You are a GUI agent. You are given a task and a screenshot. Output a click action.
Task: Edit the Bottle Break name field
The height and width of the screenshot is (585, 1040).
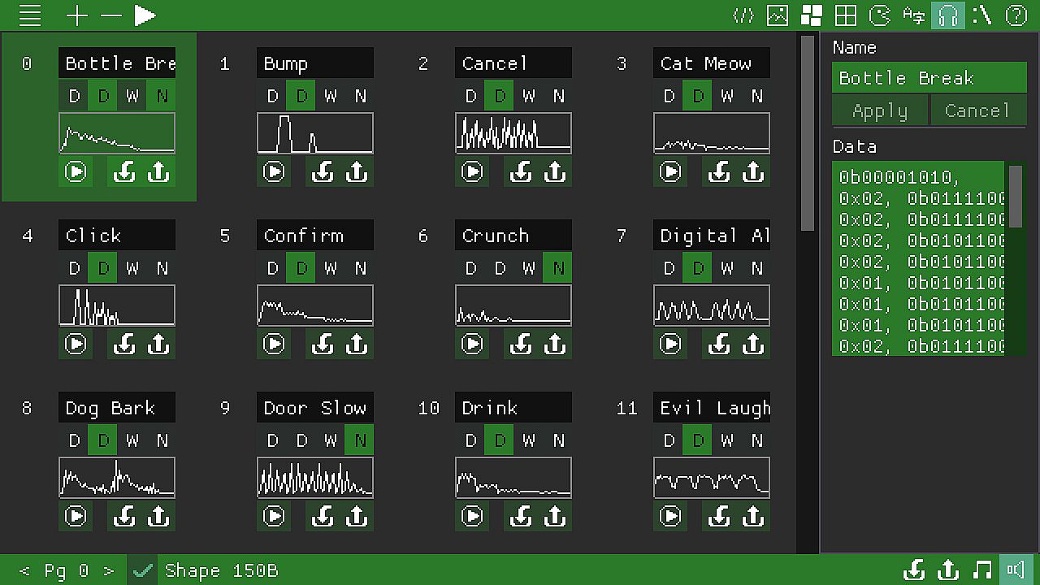(x=929, y=78)
